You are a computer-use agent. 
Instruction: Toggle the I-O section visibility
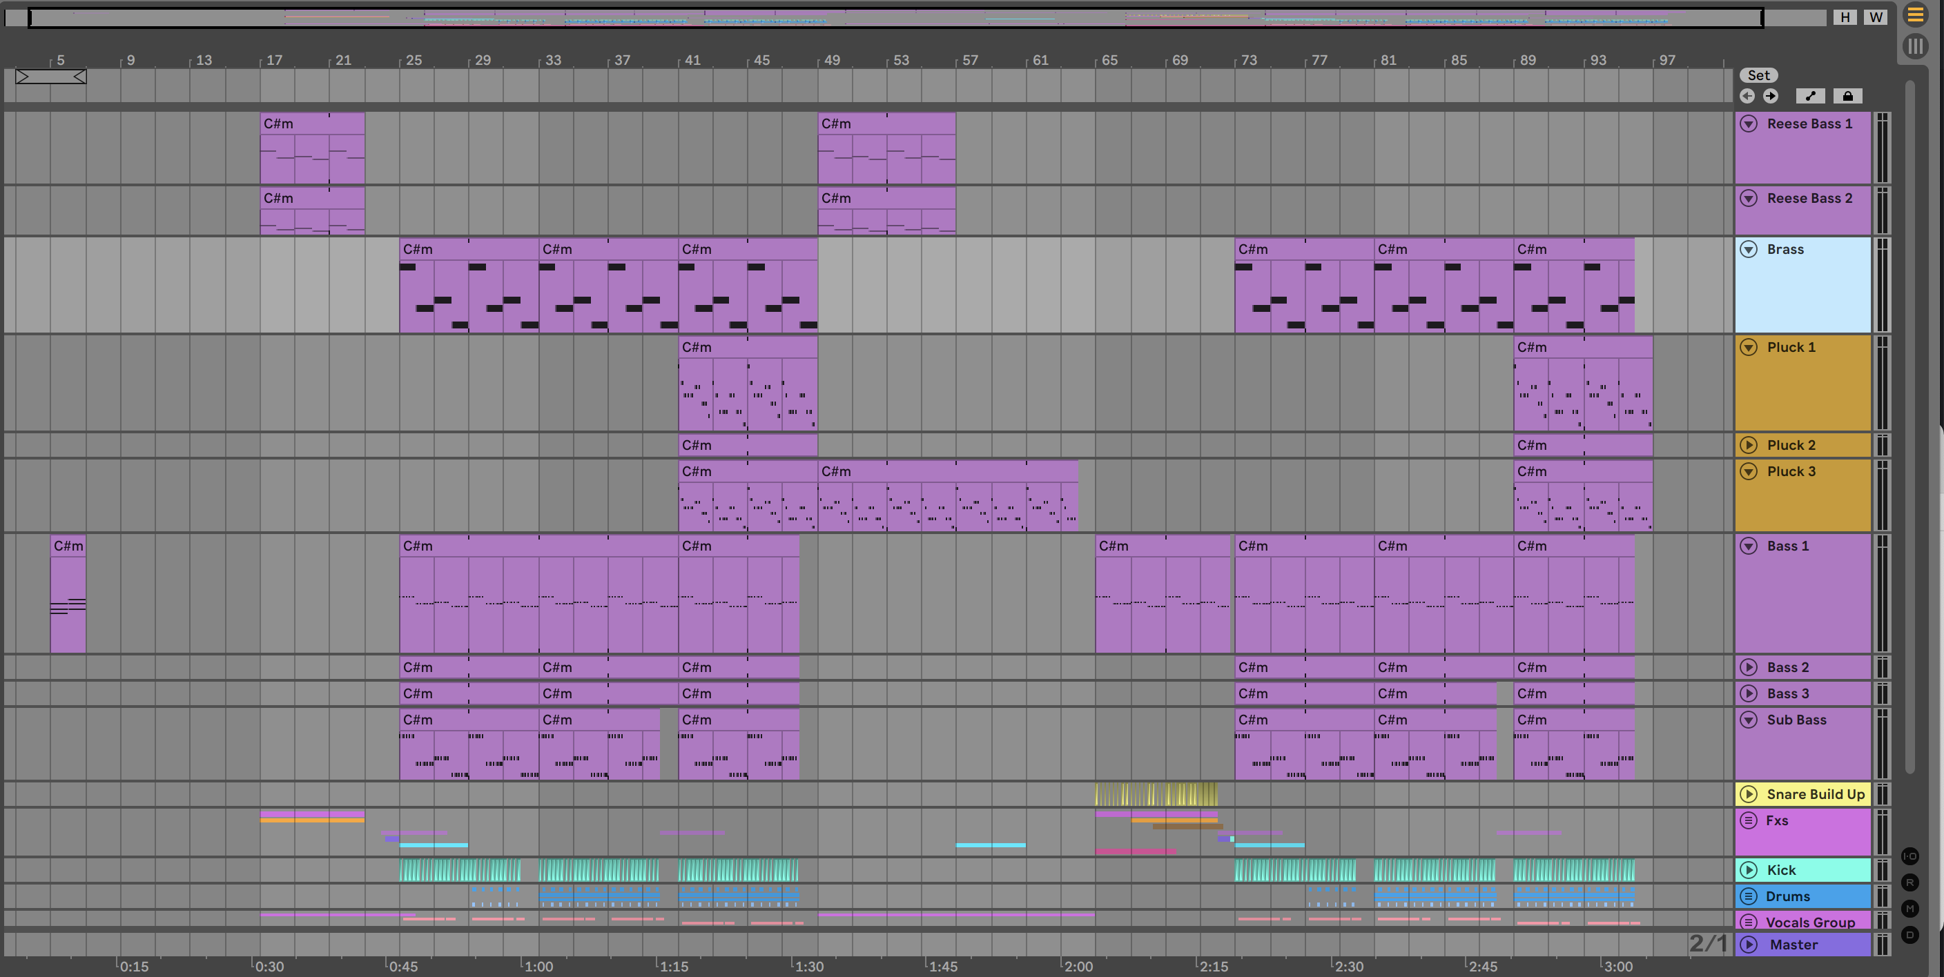(x=1910, y=856)
